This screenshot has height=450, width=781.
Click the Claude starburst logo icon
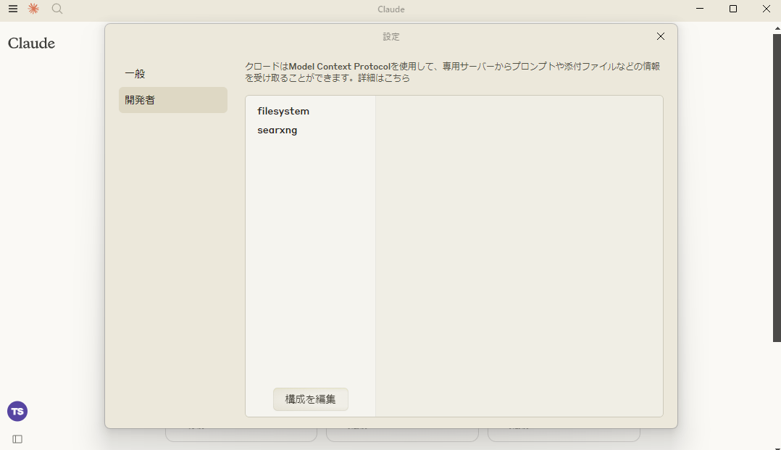[33, 9]
